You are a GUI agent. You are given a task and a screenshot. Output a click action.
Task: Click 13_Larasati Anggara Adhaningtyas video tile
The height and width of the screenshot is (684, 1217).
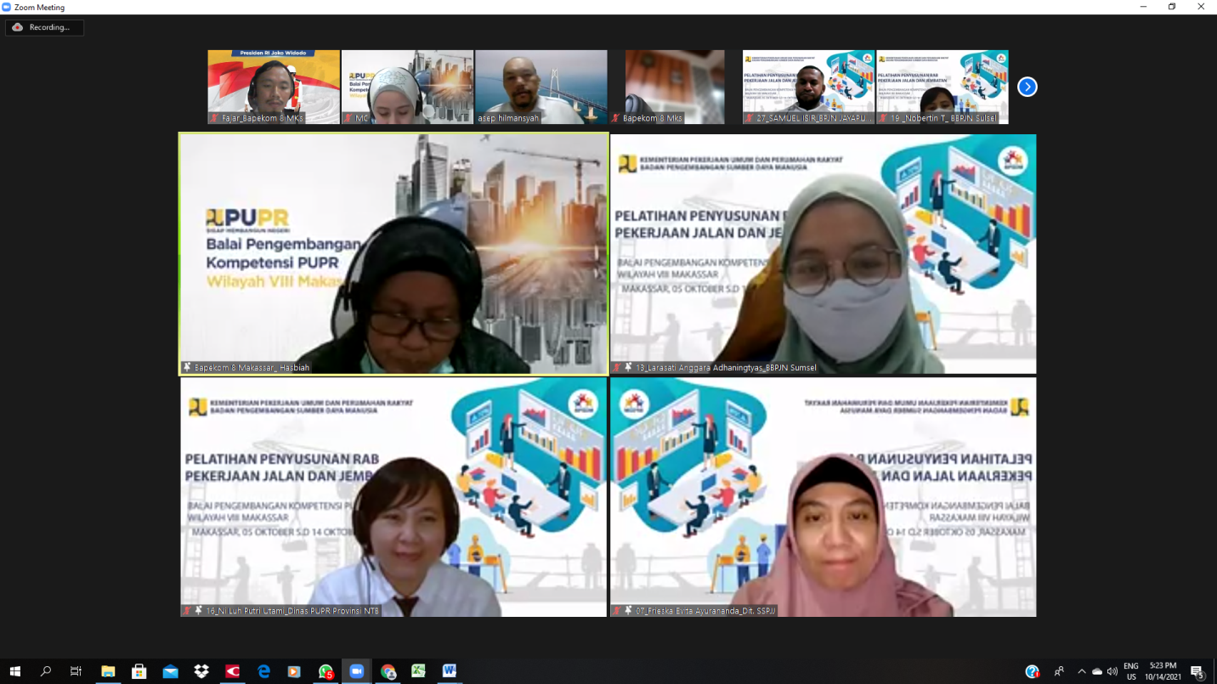pos(824,253)
